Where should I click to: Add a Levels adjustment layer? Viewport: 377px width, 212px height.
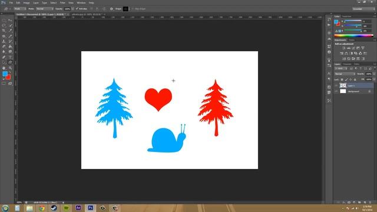(349, 48)
